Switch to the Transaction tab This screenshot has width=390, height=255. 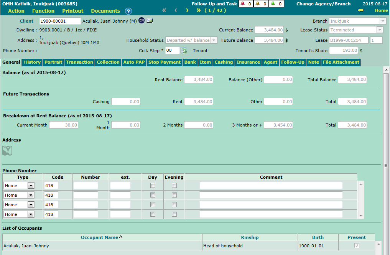[x=79, y=62]
